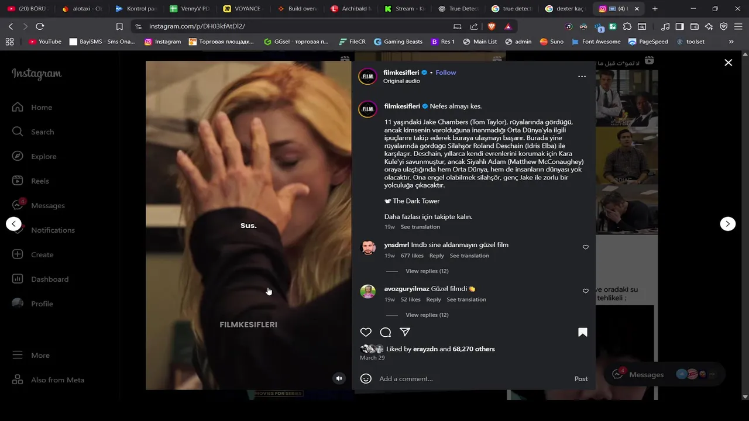Open filmkesifleri avatar in post header
The width and height of the screenshot is (749, 421).
(367, 76)
